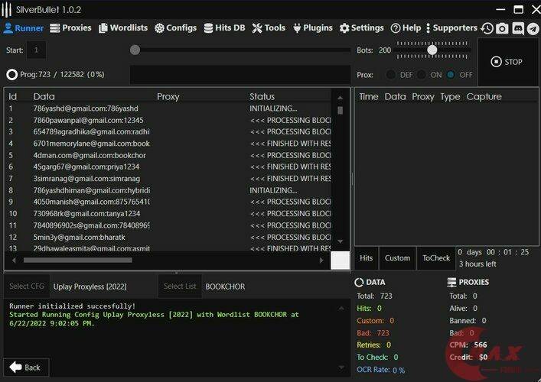Click the horizontal scrollbar thumb of bot list

click(77, 261)
